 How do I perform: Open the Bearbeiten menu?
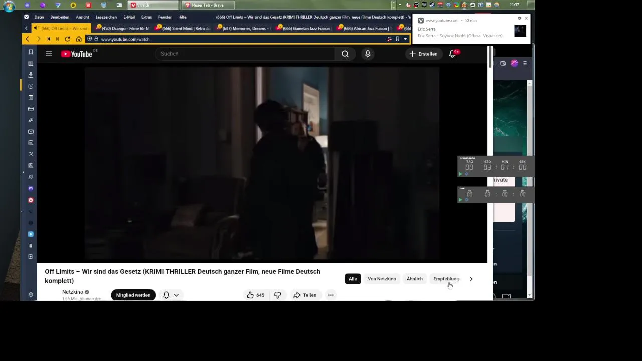(60, 17)
